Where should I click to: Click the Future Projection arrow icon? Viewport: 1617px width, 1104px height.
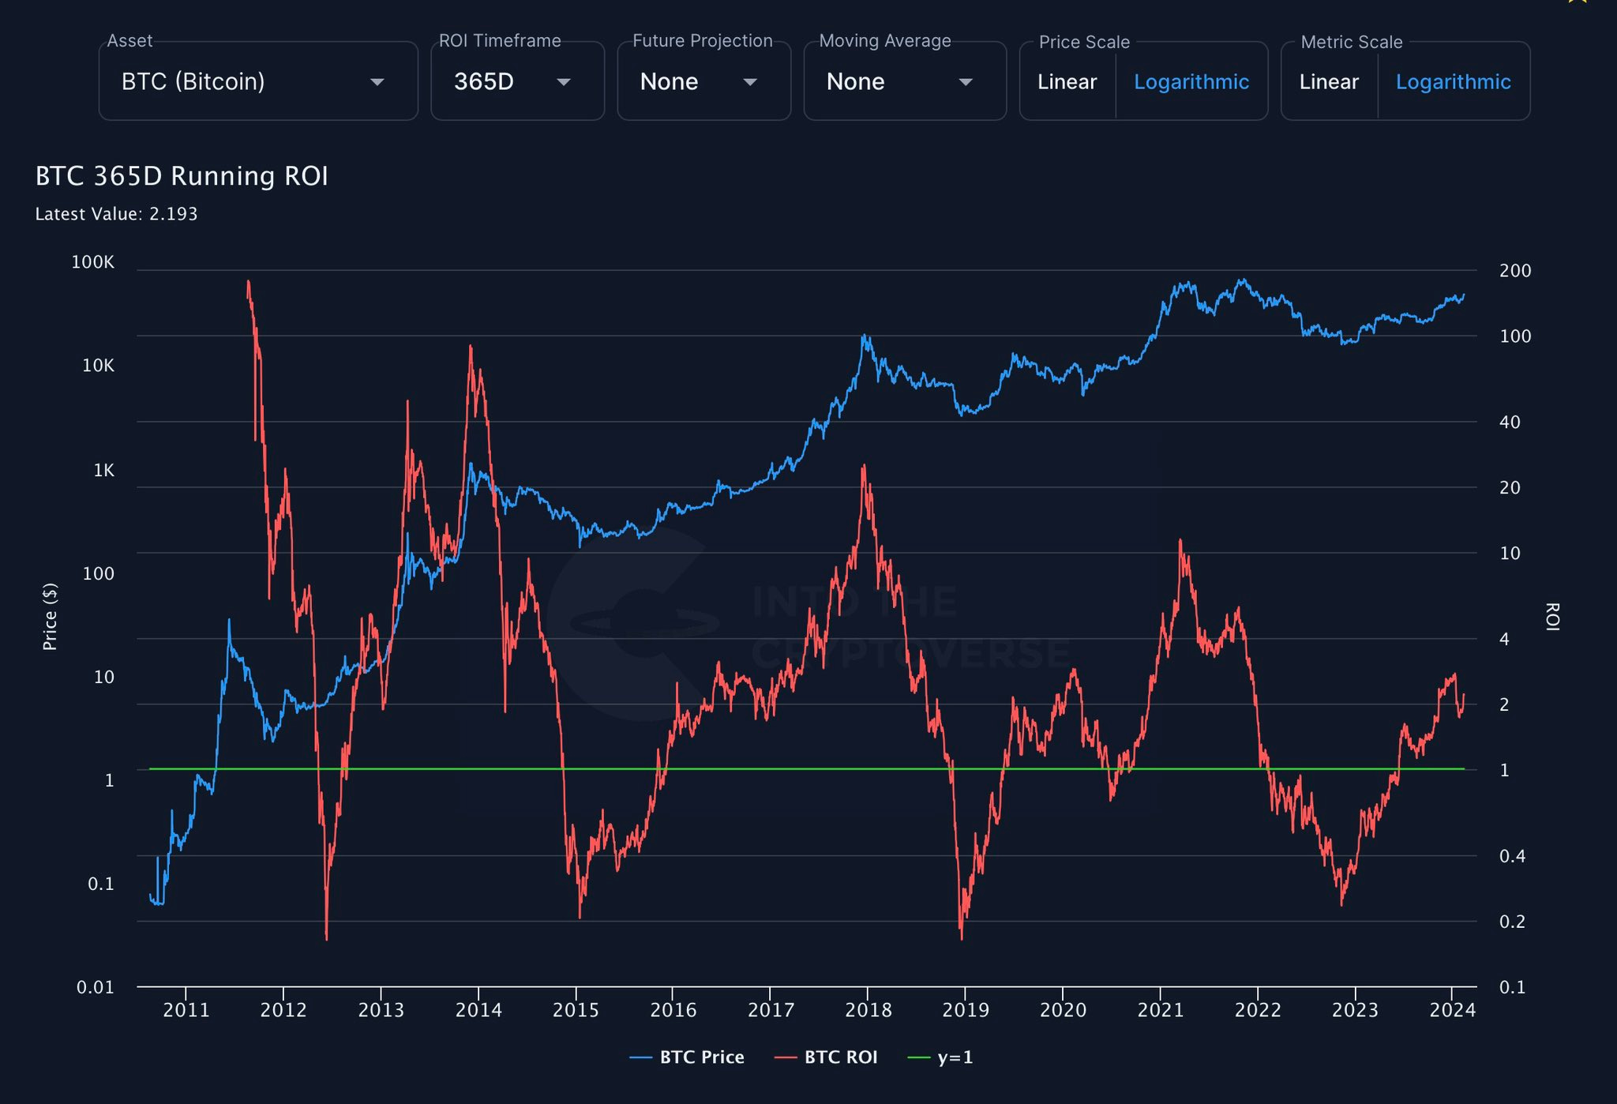pos(750,82)
